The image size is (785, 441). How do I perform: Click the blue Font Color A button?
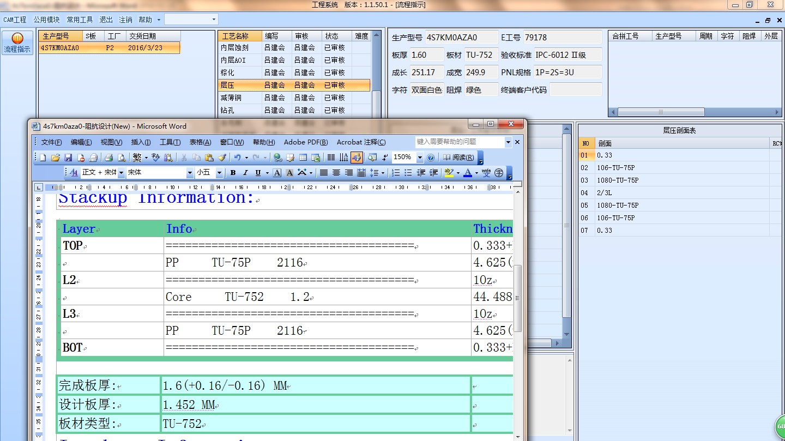click(x=467, y=172)
